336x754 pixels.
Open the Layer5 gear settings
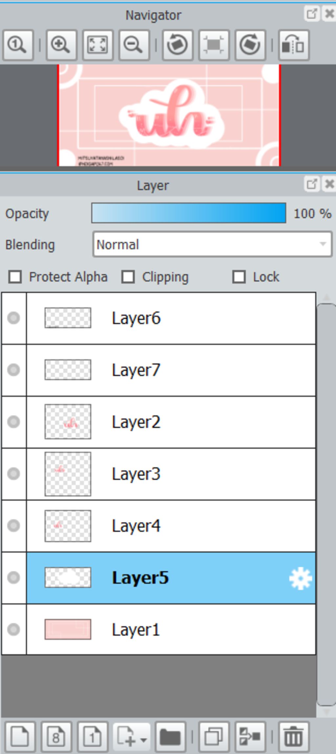300,579
